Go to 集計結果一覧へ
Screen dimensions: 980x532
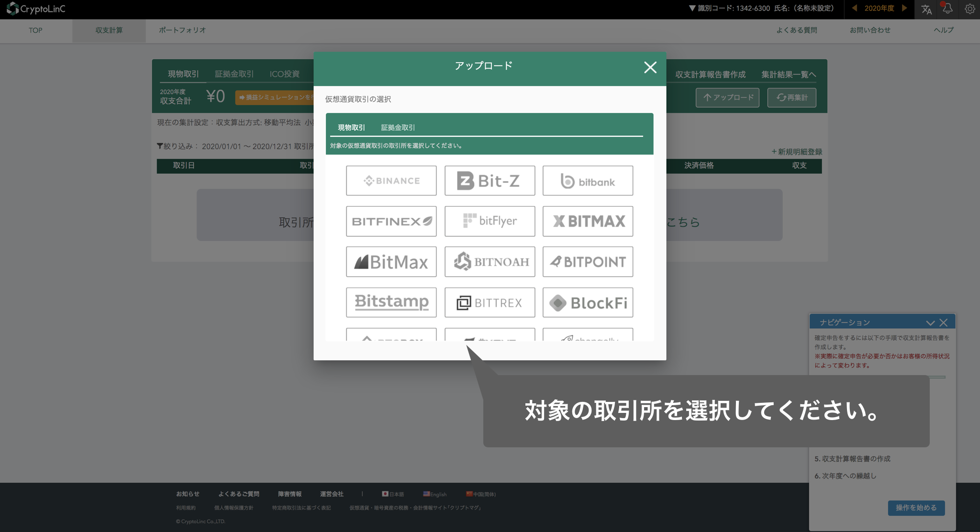[x=789, y=75]
